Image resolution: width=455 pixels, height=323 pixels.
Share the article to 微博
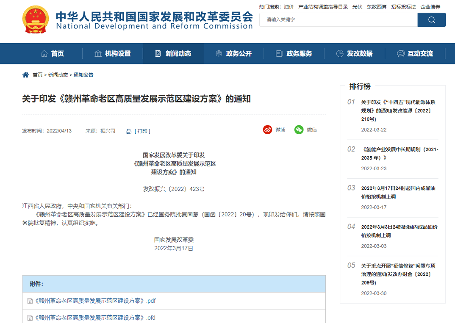click(268, 130)
